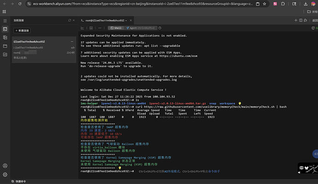Click the 返回 return button at top right

[x=315, y=20]
